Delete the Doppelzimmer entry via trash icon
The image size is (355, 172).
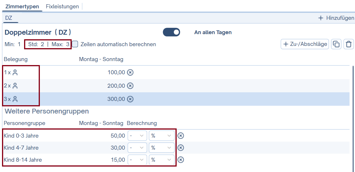click(349, 44)
